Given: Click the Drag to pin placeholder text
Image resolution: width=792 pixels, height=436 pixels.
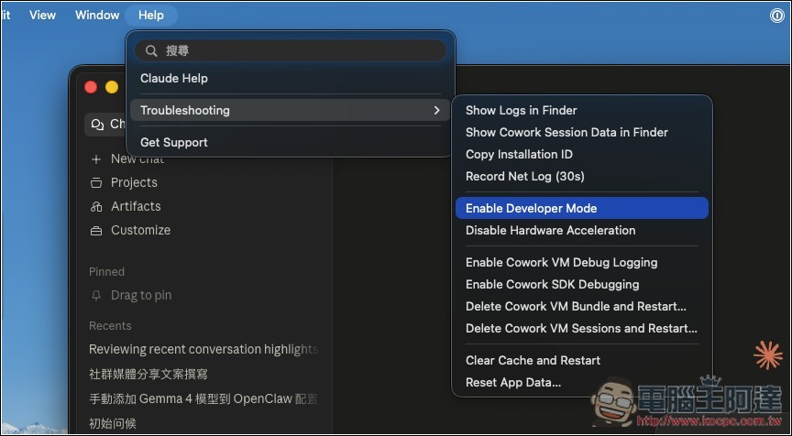Looking at the screenshot, I should [x=141, y=295].
